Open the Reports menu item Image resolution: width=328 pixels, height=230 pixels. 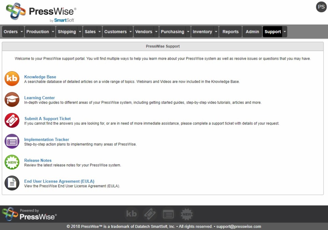click(x=231, y=32)
